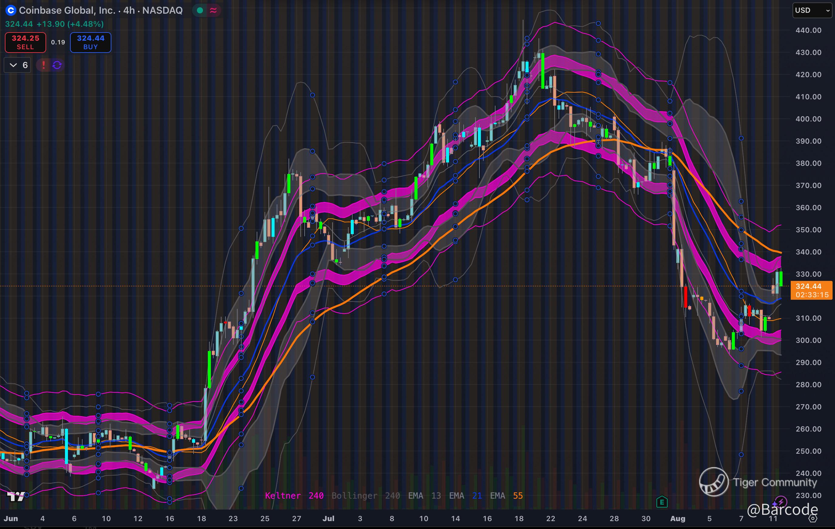The image size is (835, 529).
Task: Click the Coinbase logo icon
Action: pos(11,10)
